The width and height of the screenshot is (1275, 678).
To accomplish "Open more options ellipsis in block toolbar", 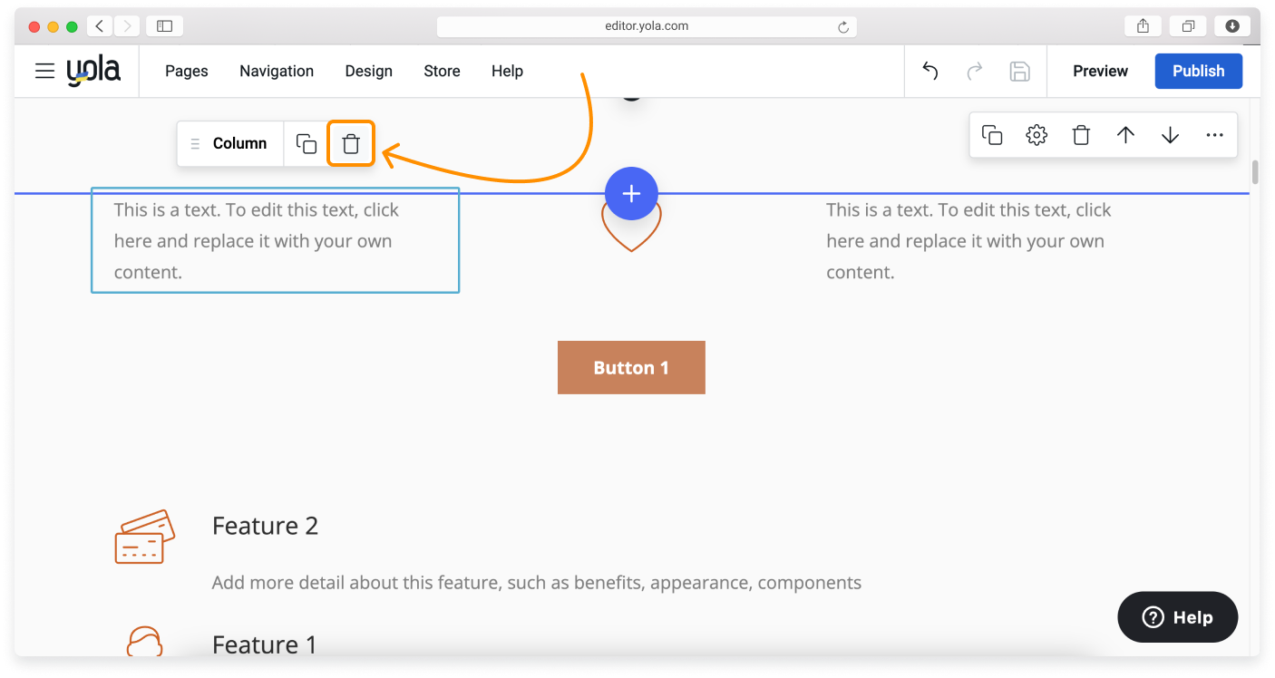I will [1215, 136].
